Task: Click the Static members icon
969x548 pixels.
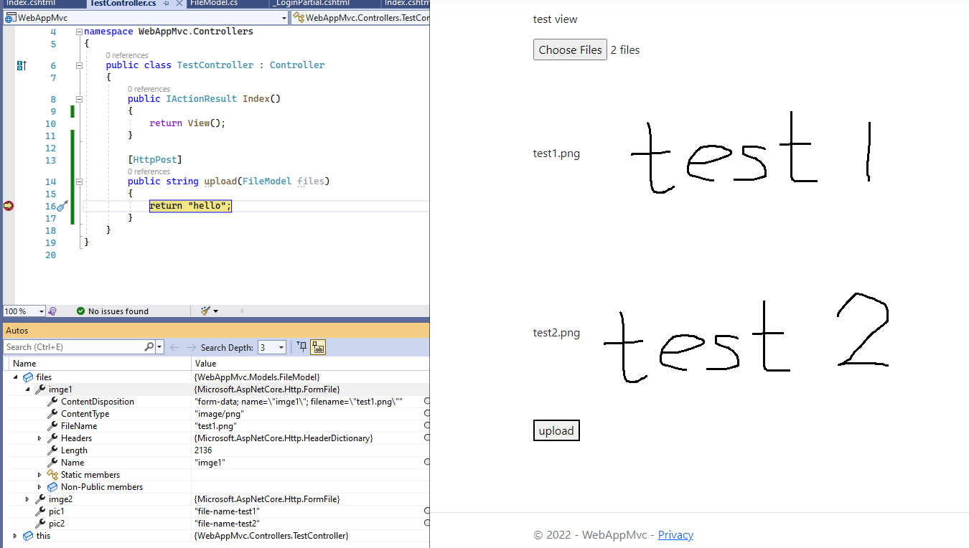Action: tap(52, 475)
